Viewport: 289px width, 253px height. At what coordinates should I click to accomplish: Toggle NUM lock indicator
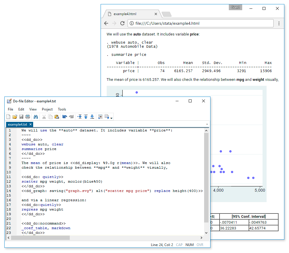(x=189, y=245)
